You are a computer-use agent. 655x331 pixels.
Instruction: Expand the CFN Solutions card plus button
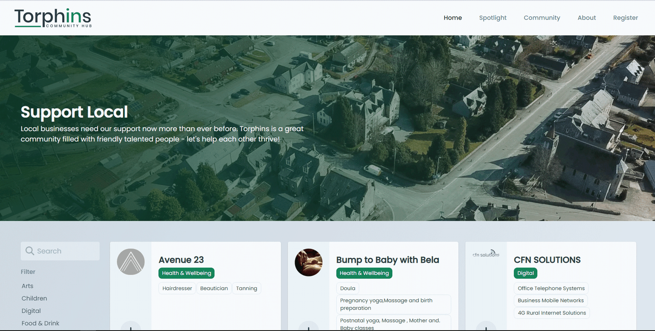486,327
